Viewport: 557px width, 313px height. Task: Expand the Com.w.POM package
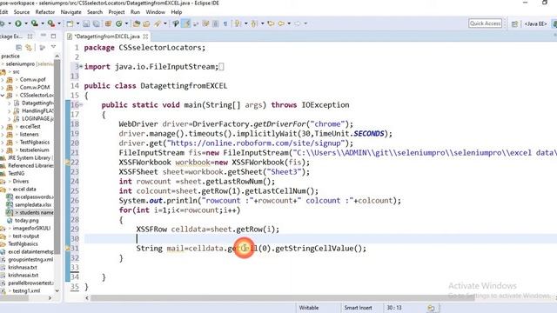(3, 87)
